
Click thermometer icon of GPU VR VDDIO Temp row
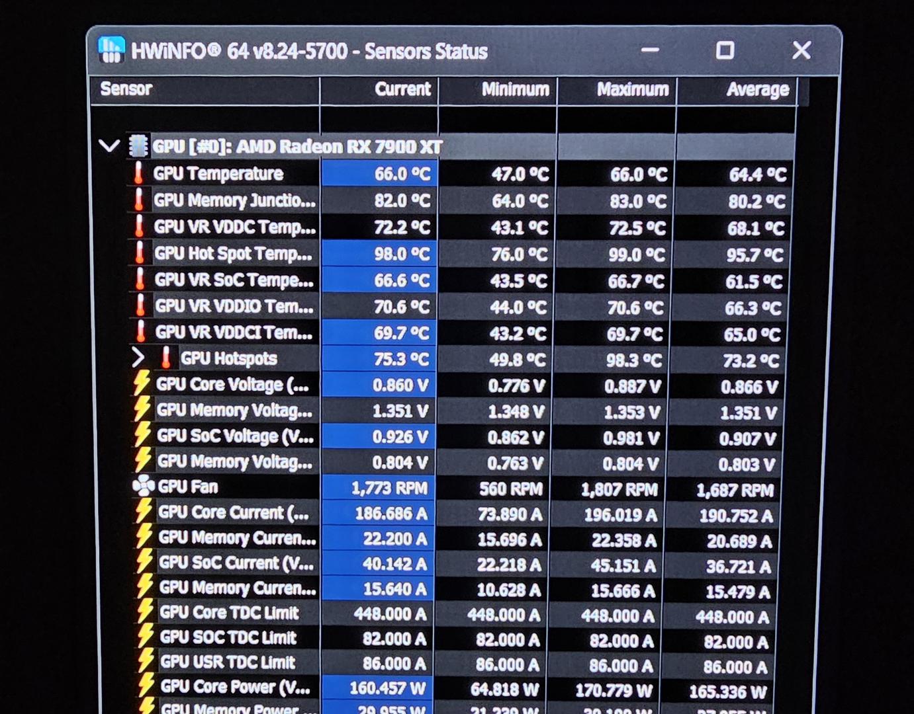[x=140, y=305]
